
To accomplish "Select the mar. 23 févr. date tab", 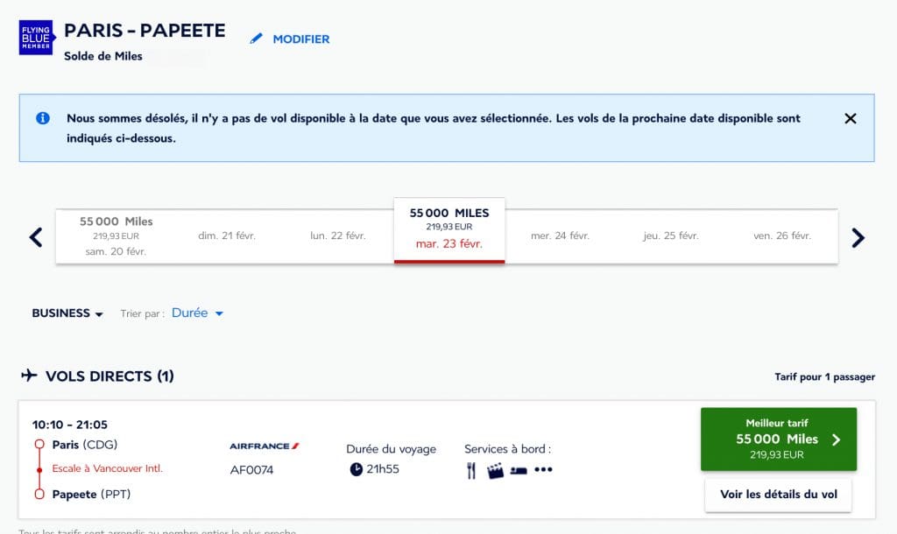I will [449, 230].
